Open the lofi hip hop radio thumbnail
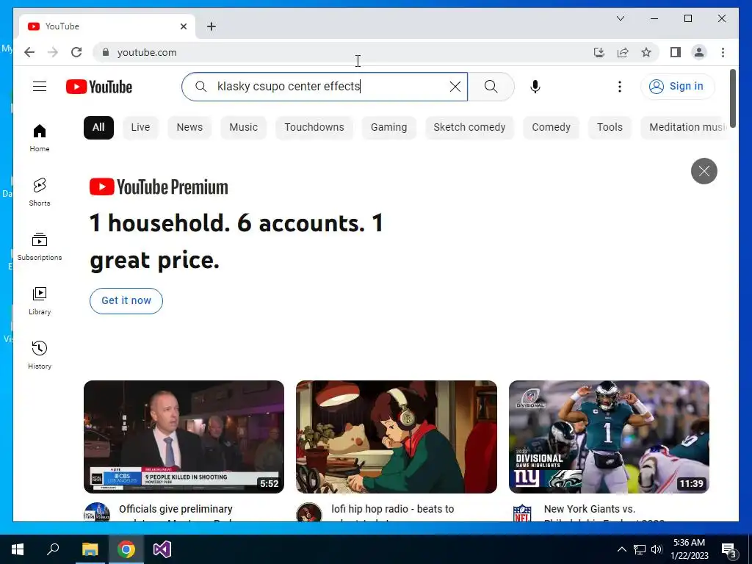The height and width of the screenshot is (564, 752). pyautogui.click(x=396, y=437)
